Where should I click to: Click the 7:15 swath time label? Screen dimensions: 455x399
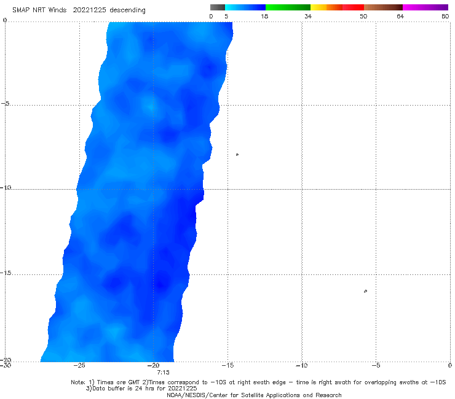(163, 373)
